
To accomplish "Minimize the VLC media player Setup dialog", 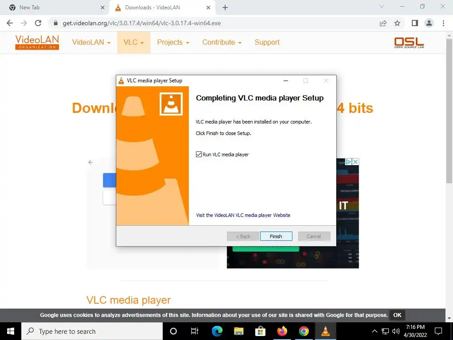I will point(286,81).
